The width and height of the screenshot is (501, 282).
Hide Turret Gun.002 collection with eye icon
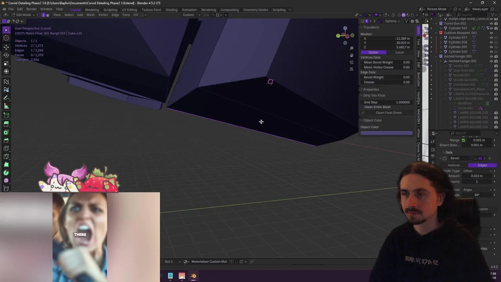[491, 23]
